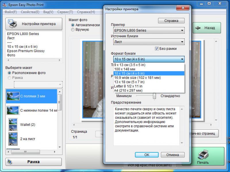Select 'Расположение фото' radio button
230x172 pixels.
click(9, 73)
